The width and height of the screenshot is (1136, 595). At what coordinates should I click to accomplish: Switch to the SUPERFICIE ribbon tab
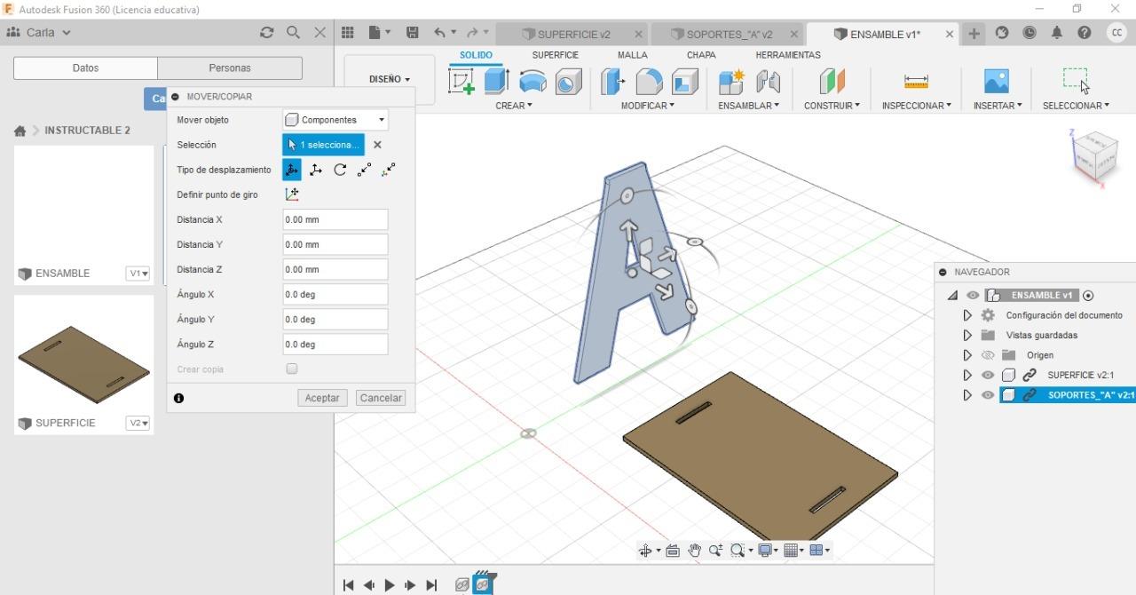click(555, 55)
